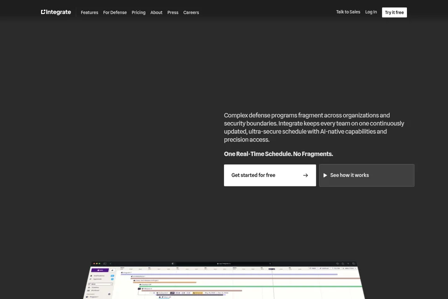
Task: Click the Try it free button
Action: coord(394,12)
